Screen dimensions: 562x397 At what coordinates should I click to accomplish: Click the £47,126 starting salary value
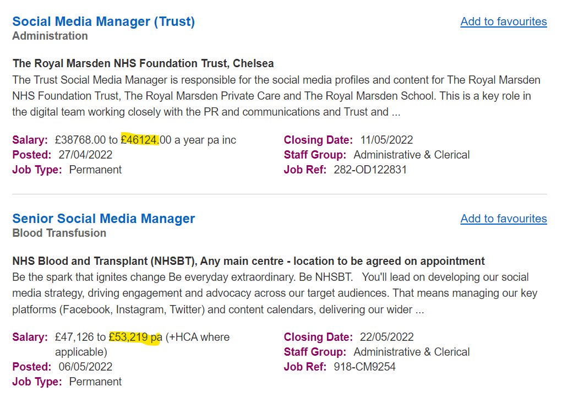74,336
